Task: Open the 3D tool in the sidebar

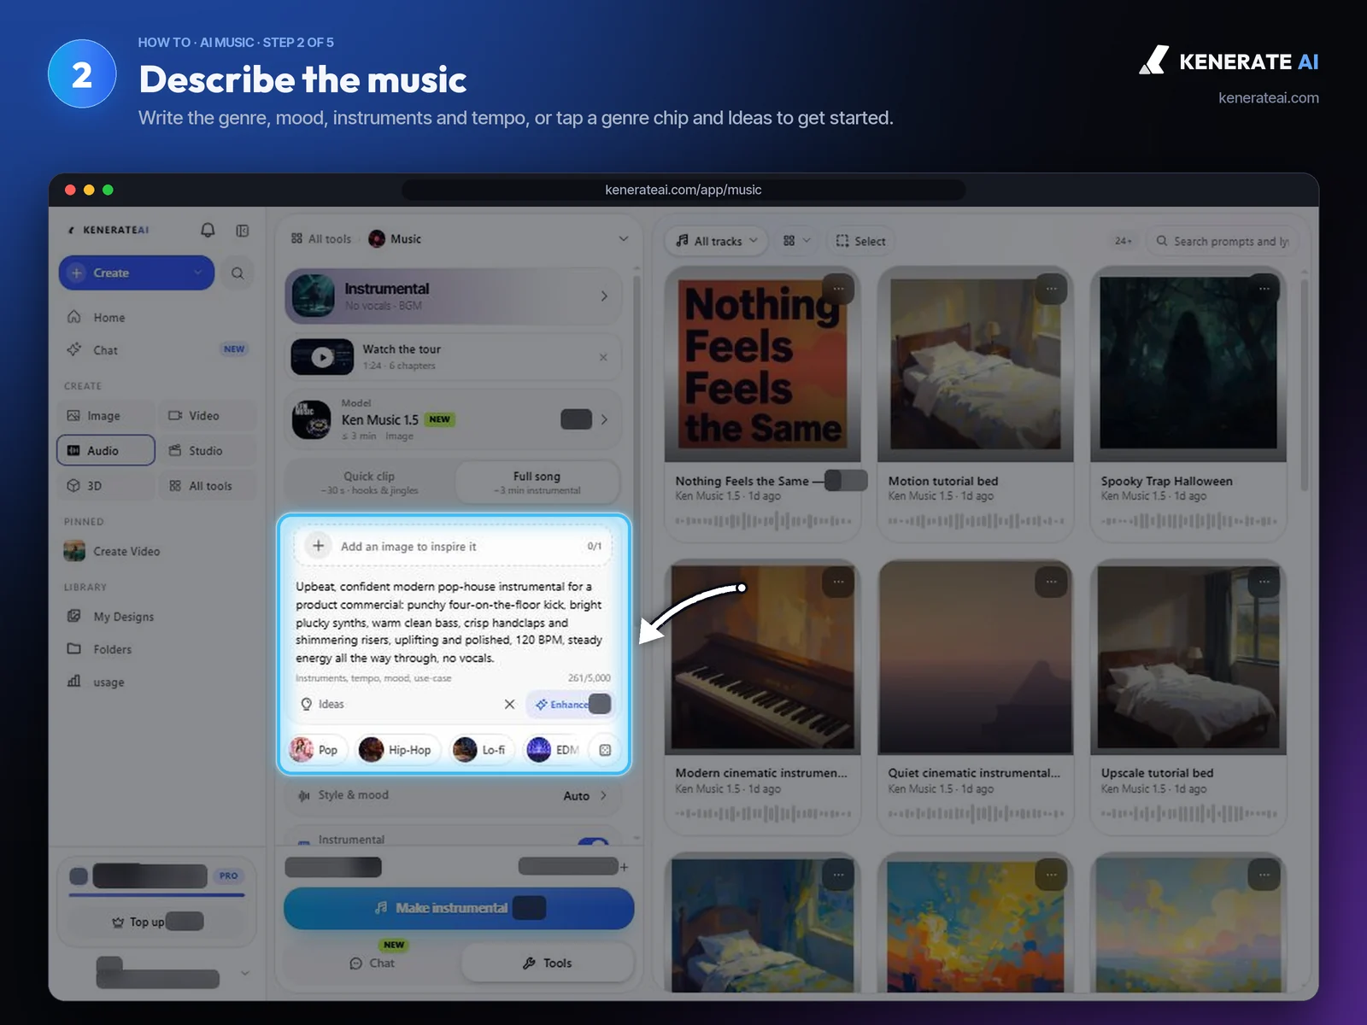Action: [105, 486]
